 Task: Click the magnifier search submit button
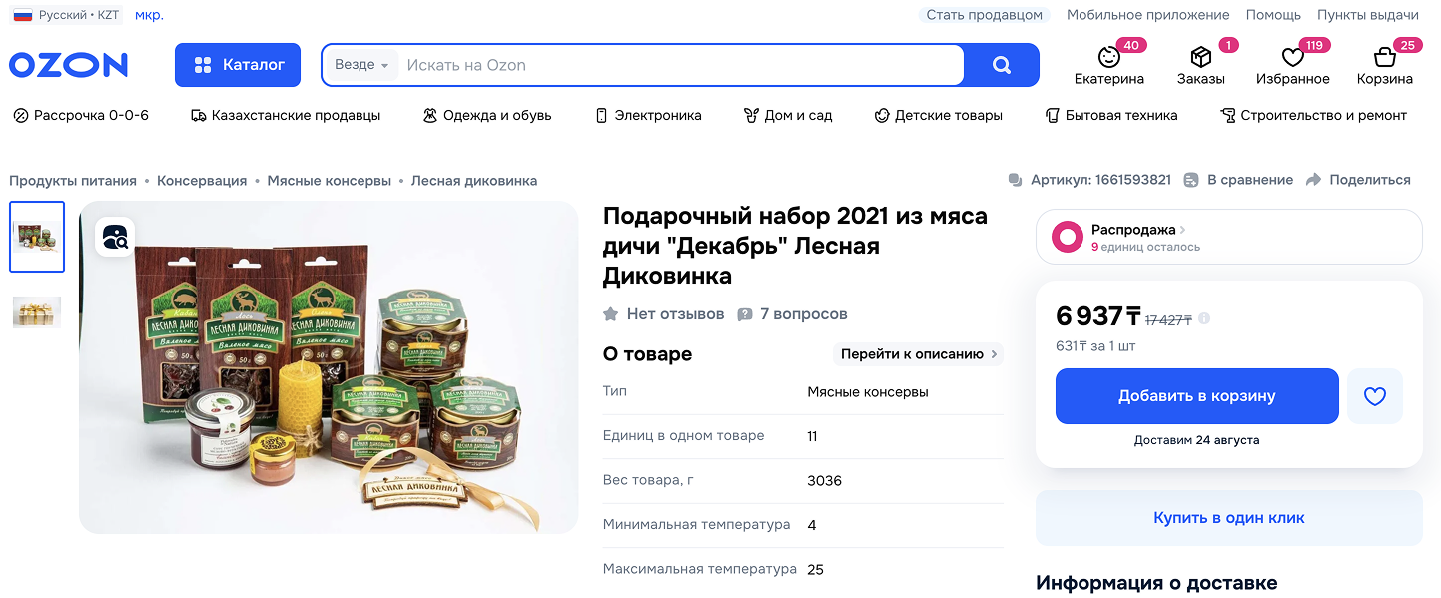click(1002, 65)
